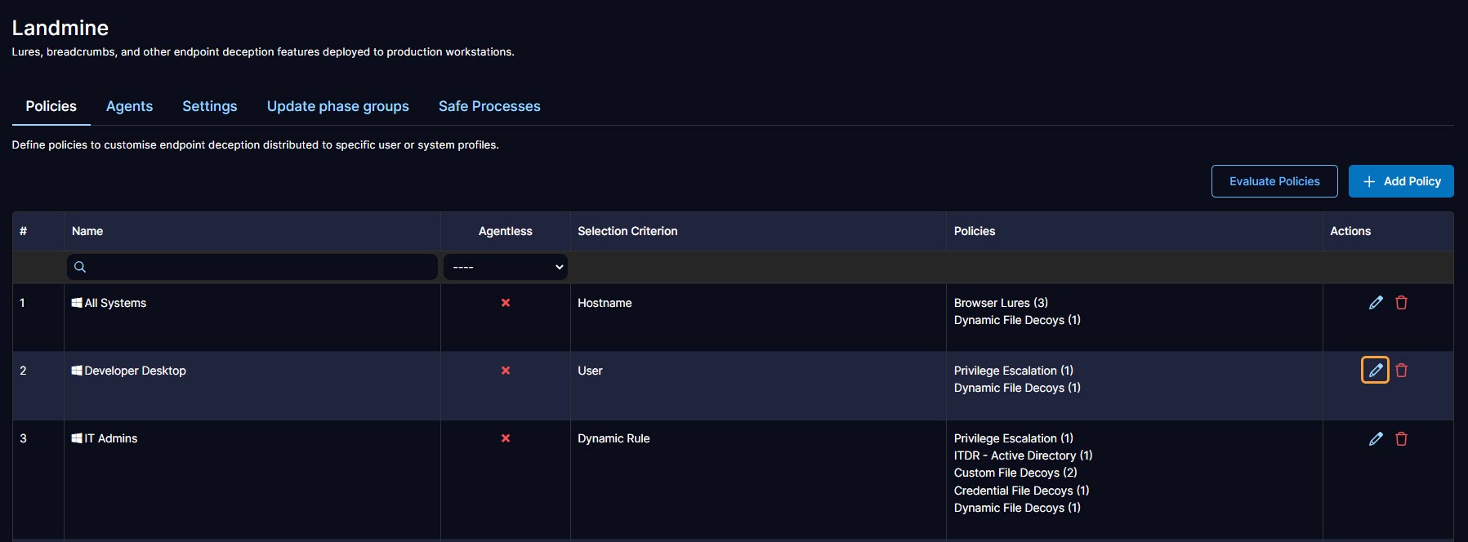Delete the All Systems policy
This screenshot has height=542, width=1468.
click(x=1401, y=303)
